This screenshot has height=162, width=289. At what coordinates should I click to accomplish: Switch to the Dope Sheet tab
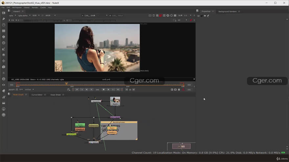55,95
